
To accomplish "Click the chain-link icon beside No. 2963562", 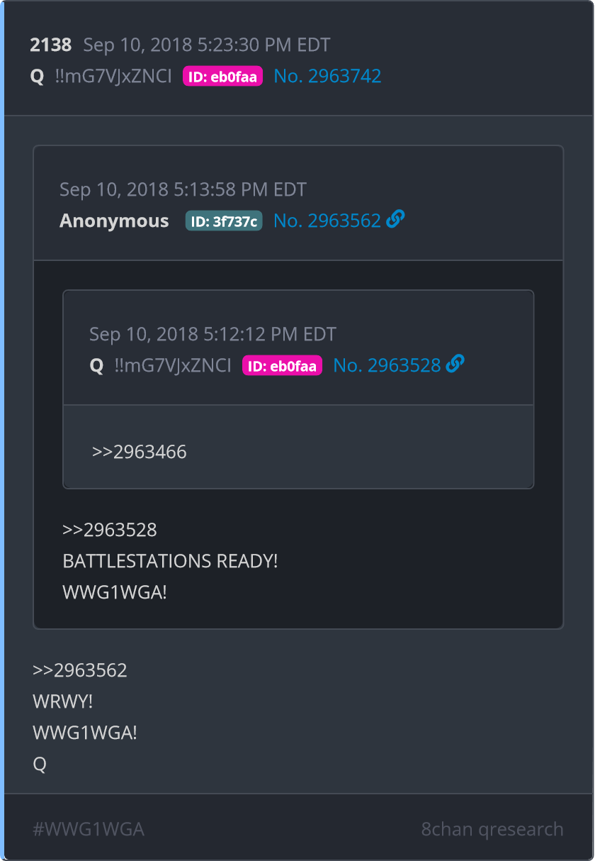I will tap(396, 220).
